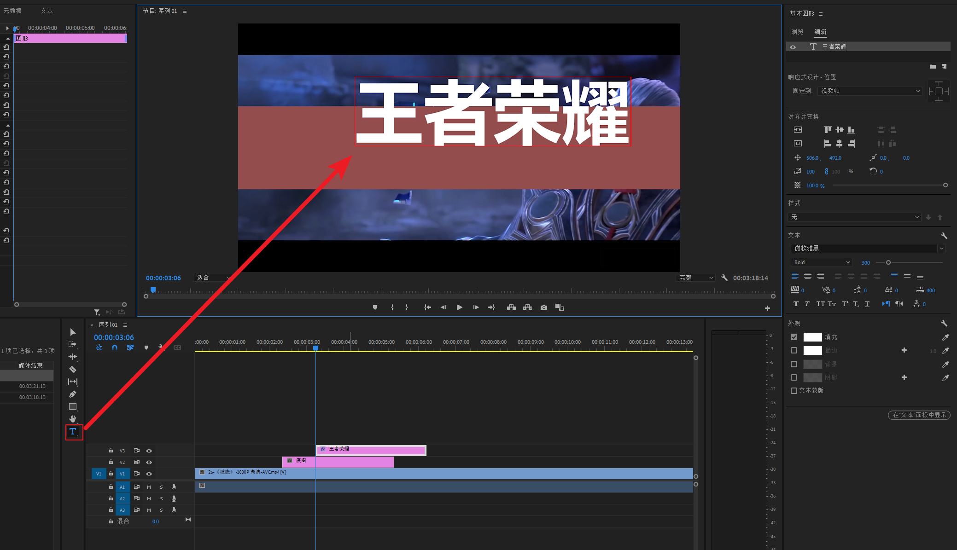Screen dimensions: 957x550
Task: Select the Hand tool
Action: 73,418
